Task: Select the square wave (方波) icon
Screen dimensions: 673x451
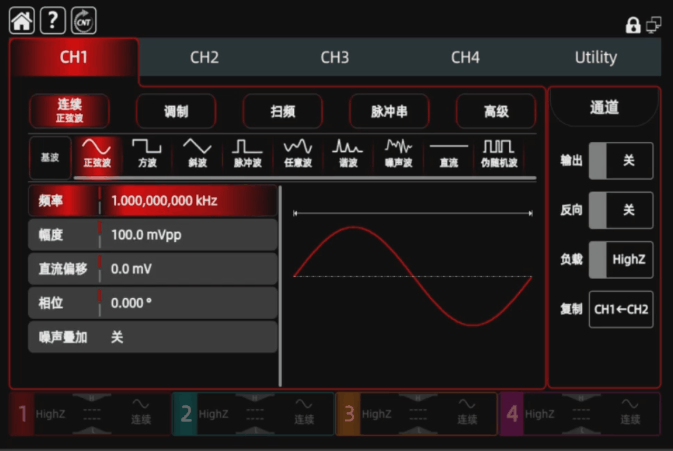Action: [147, 154]
